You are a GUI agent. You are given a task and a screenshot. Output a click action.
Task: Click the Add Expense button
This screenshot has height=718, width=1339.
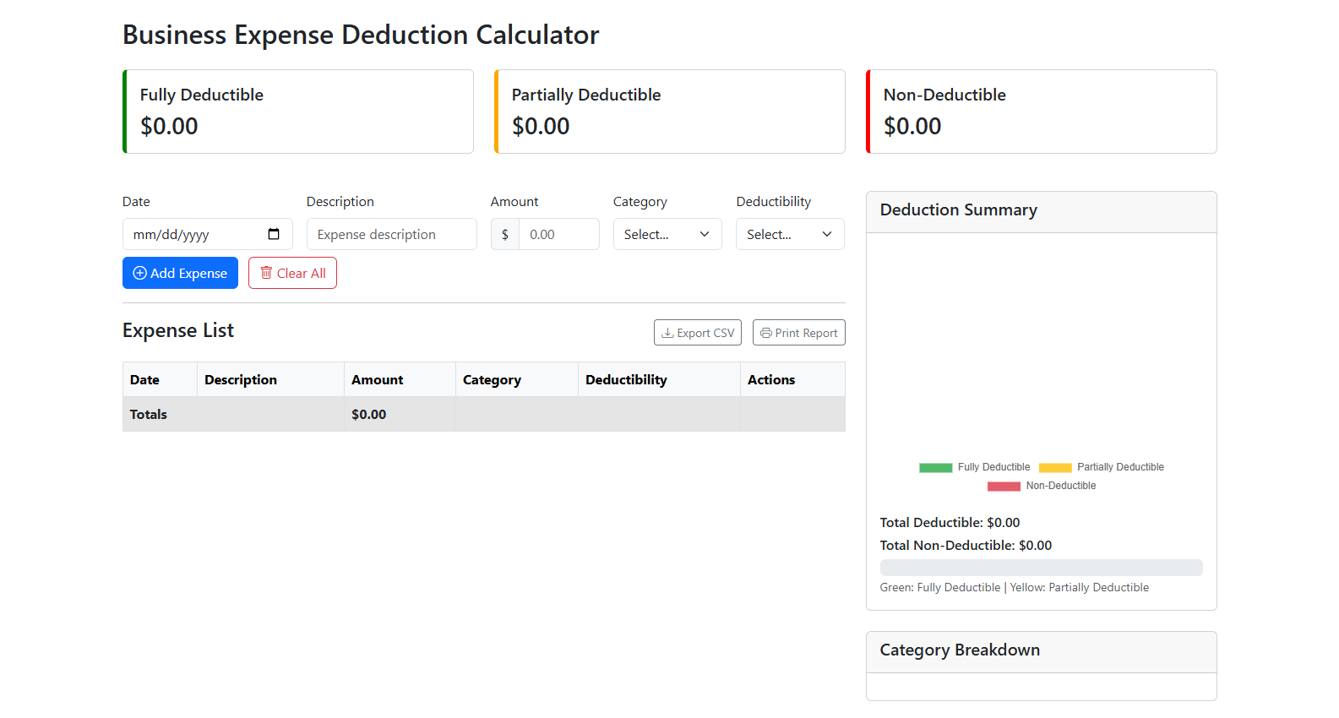(180, 273)
